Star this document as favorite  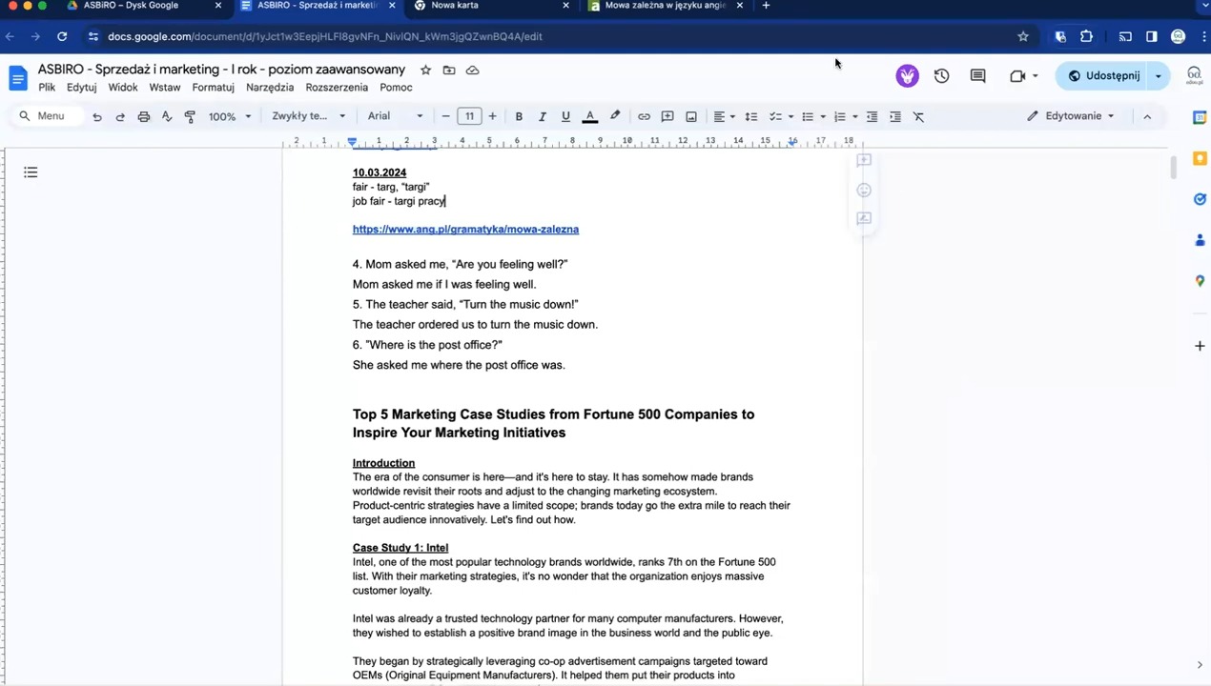(x=425, y=70)
